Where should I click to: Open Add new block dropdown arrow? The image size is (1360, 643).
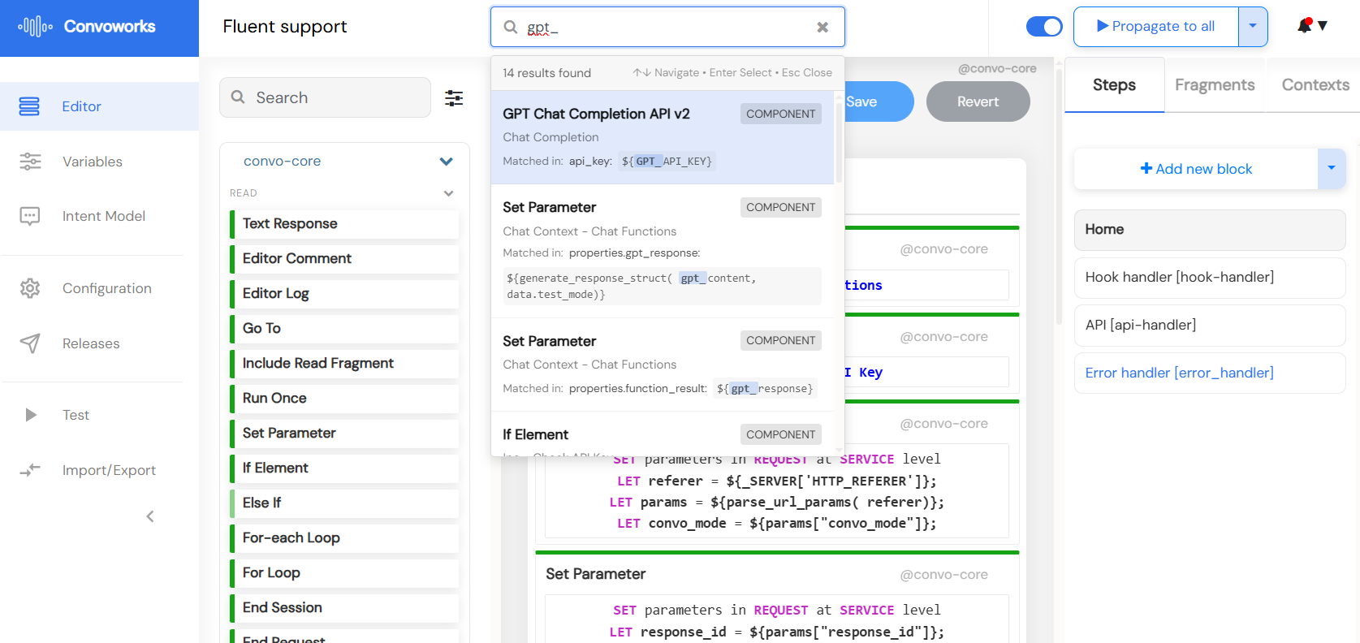pos(1332,169)
